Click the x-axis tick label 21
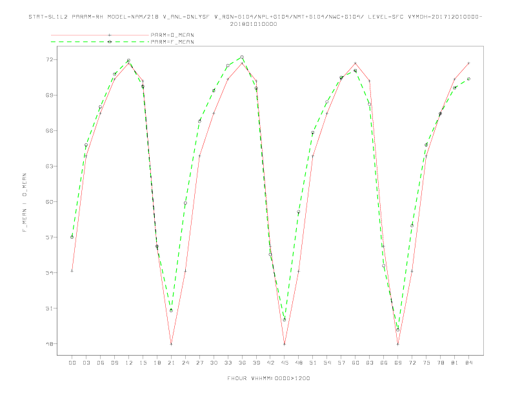The image size is (511, 395). [171, 363]
